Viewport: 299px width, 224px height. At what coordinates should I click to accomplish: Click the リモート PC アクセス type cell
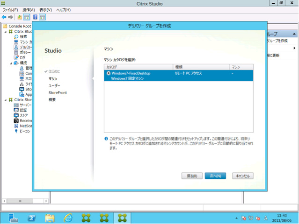click(x=188, y=73)
